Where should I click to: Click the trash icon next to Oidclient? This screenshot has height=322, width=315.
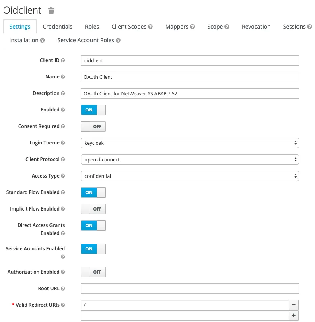coord(51,11)
